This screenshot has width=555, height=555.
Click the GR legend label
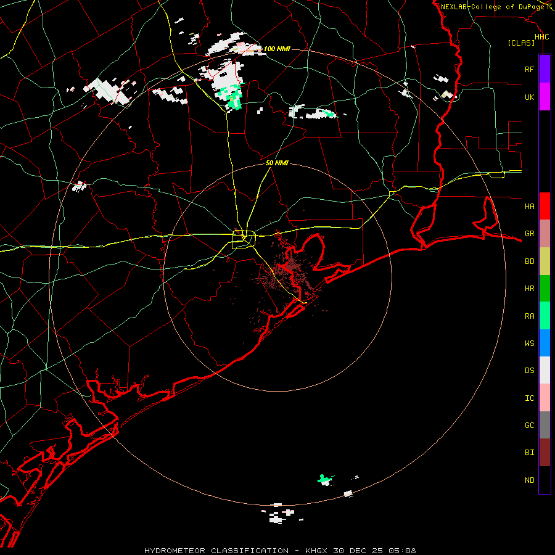[x=529, y=234]
